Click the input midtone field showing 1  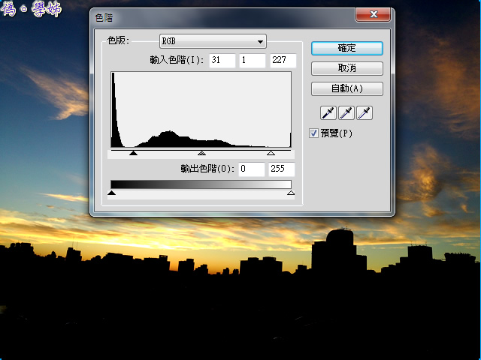(x=253, y=60)
